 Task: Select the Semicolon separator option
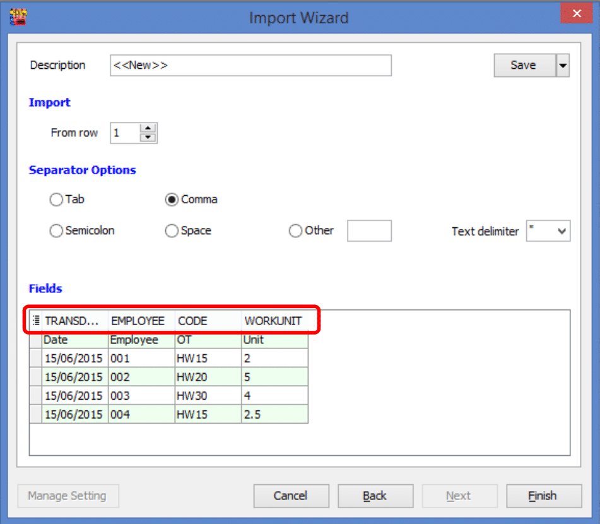(x=56, y=230)
